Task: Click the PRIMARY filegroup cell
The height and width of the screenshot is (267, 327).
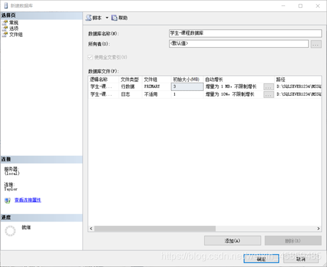Action: pos(156,87)
